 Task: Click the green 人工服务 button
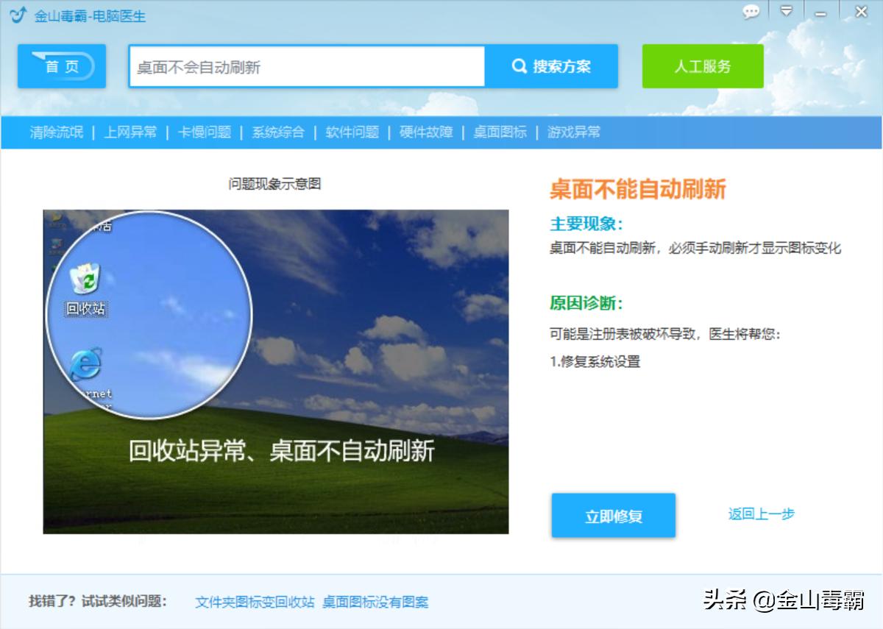click(x=703, y=65)
